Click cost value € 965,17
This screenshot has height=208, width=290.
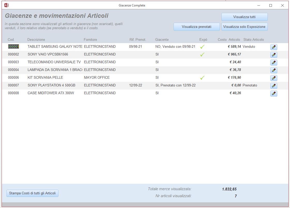pyautogui.click(x=234, y=54)
